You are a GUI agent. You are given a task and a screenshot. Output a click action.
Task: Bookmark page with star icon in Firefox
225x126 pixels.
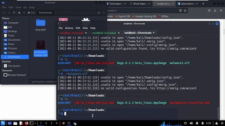(185, 10)
